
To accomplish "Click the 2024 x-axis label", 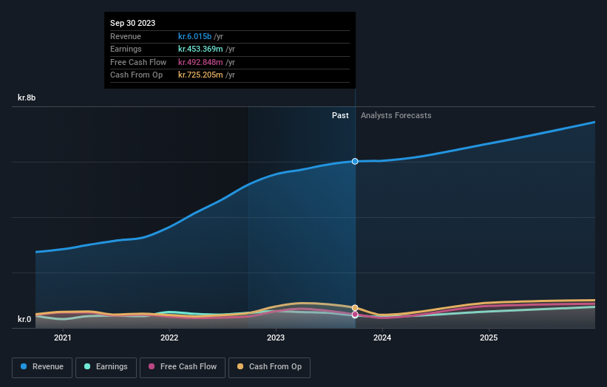I will [x=382, y=338].
